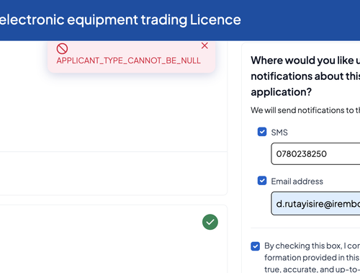360x273 pixels.
Task: Click the 'electronic equipment trading Licence' heading
Action: click(120, 19)
